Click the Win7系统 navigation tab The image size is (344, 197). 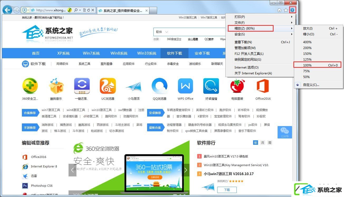point(91,53)
